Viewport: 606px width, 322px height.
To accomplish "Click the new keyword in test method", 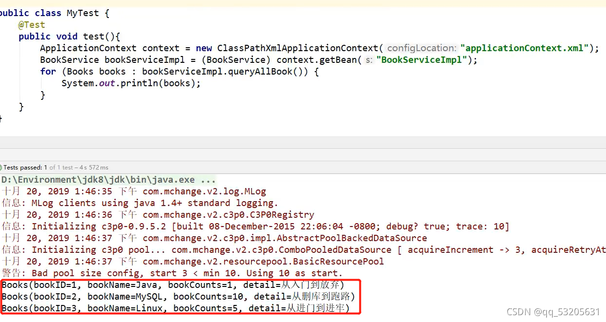I will [204, 48].
